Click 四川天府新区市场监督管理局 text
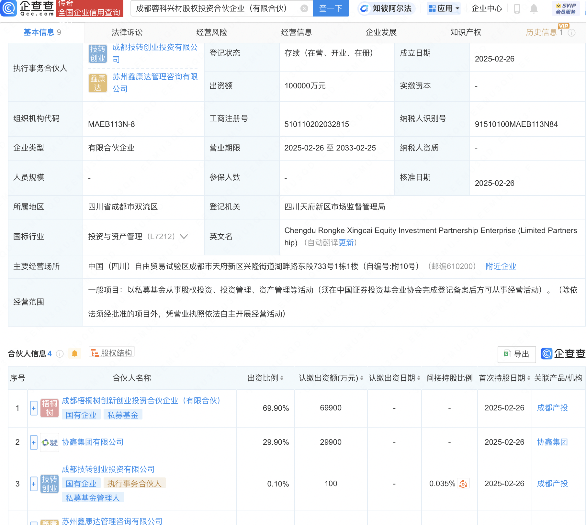This screenshot has width=586, height=525. [335, 207]
